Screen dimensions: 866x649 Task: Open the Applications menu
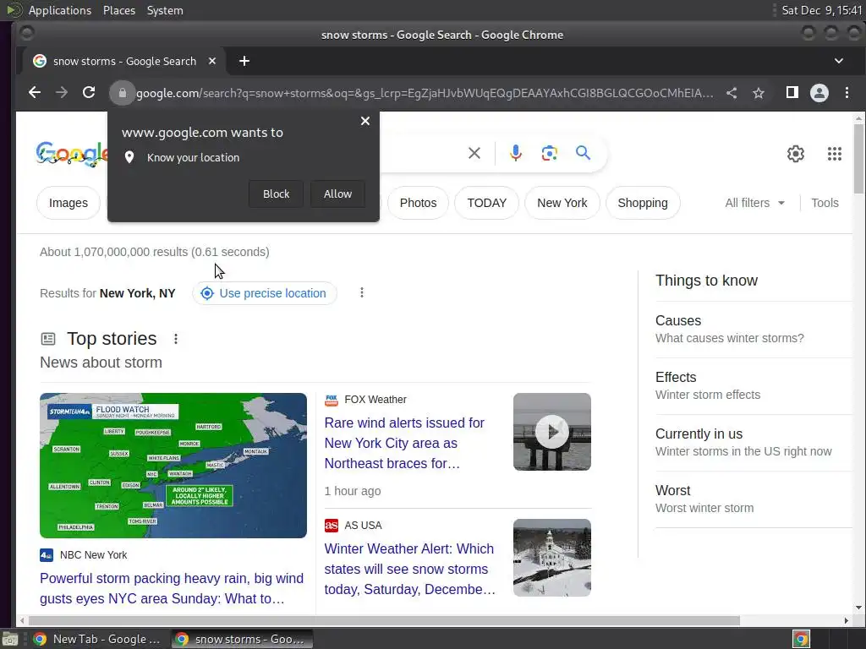(60, 10)
